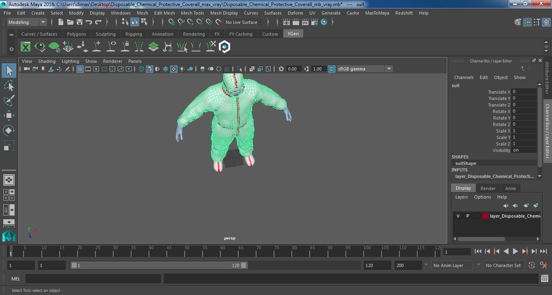Image resolution: width=552 pixels, height=295 pixels.
Task: Click the green layered patches shelf icon
Action: tap(153, 47)
